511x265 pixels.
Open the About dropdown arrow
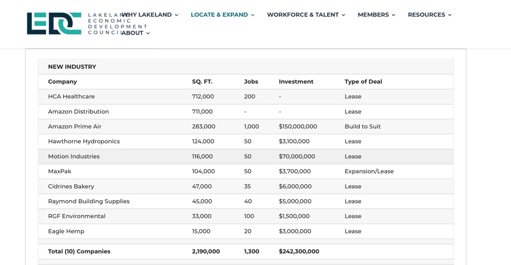point(148,34)
